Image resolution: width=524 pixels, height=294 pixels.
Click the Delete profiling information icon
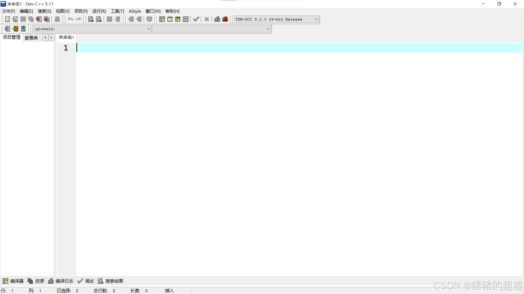tap(225, 19)
